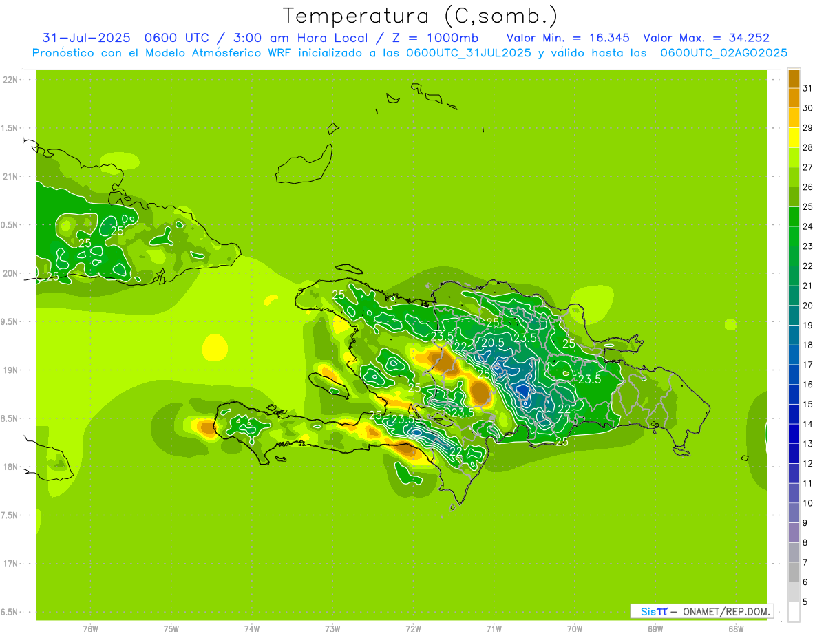Click the dark blue legend swatch between 12 and 13
This screenshot has width=826, height=638.
point(794,454)
